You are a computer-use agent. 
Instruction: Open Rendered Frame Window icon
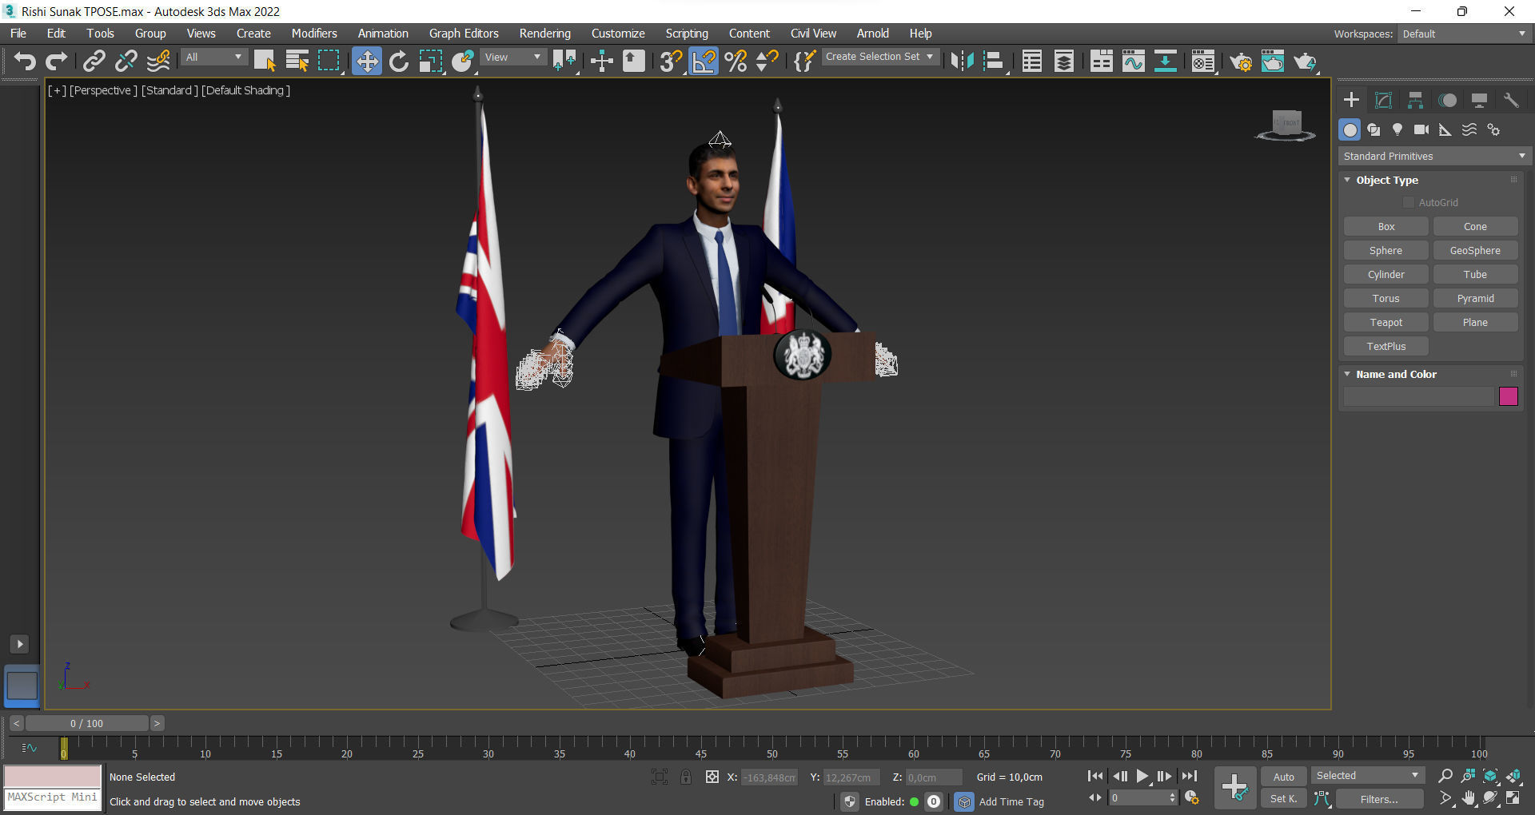click(x=1273, y=62)
